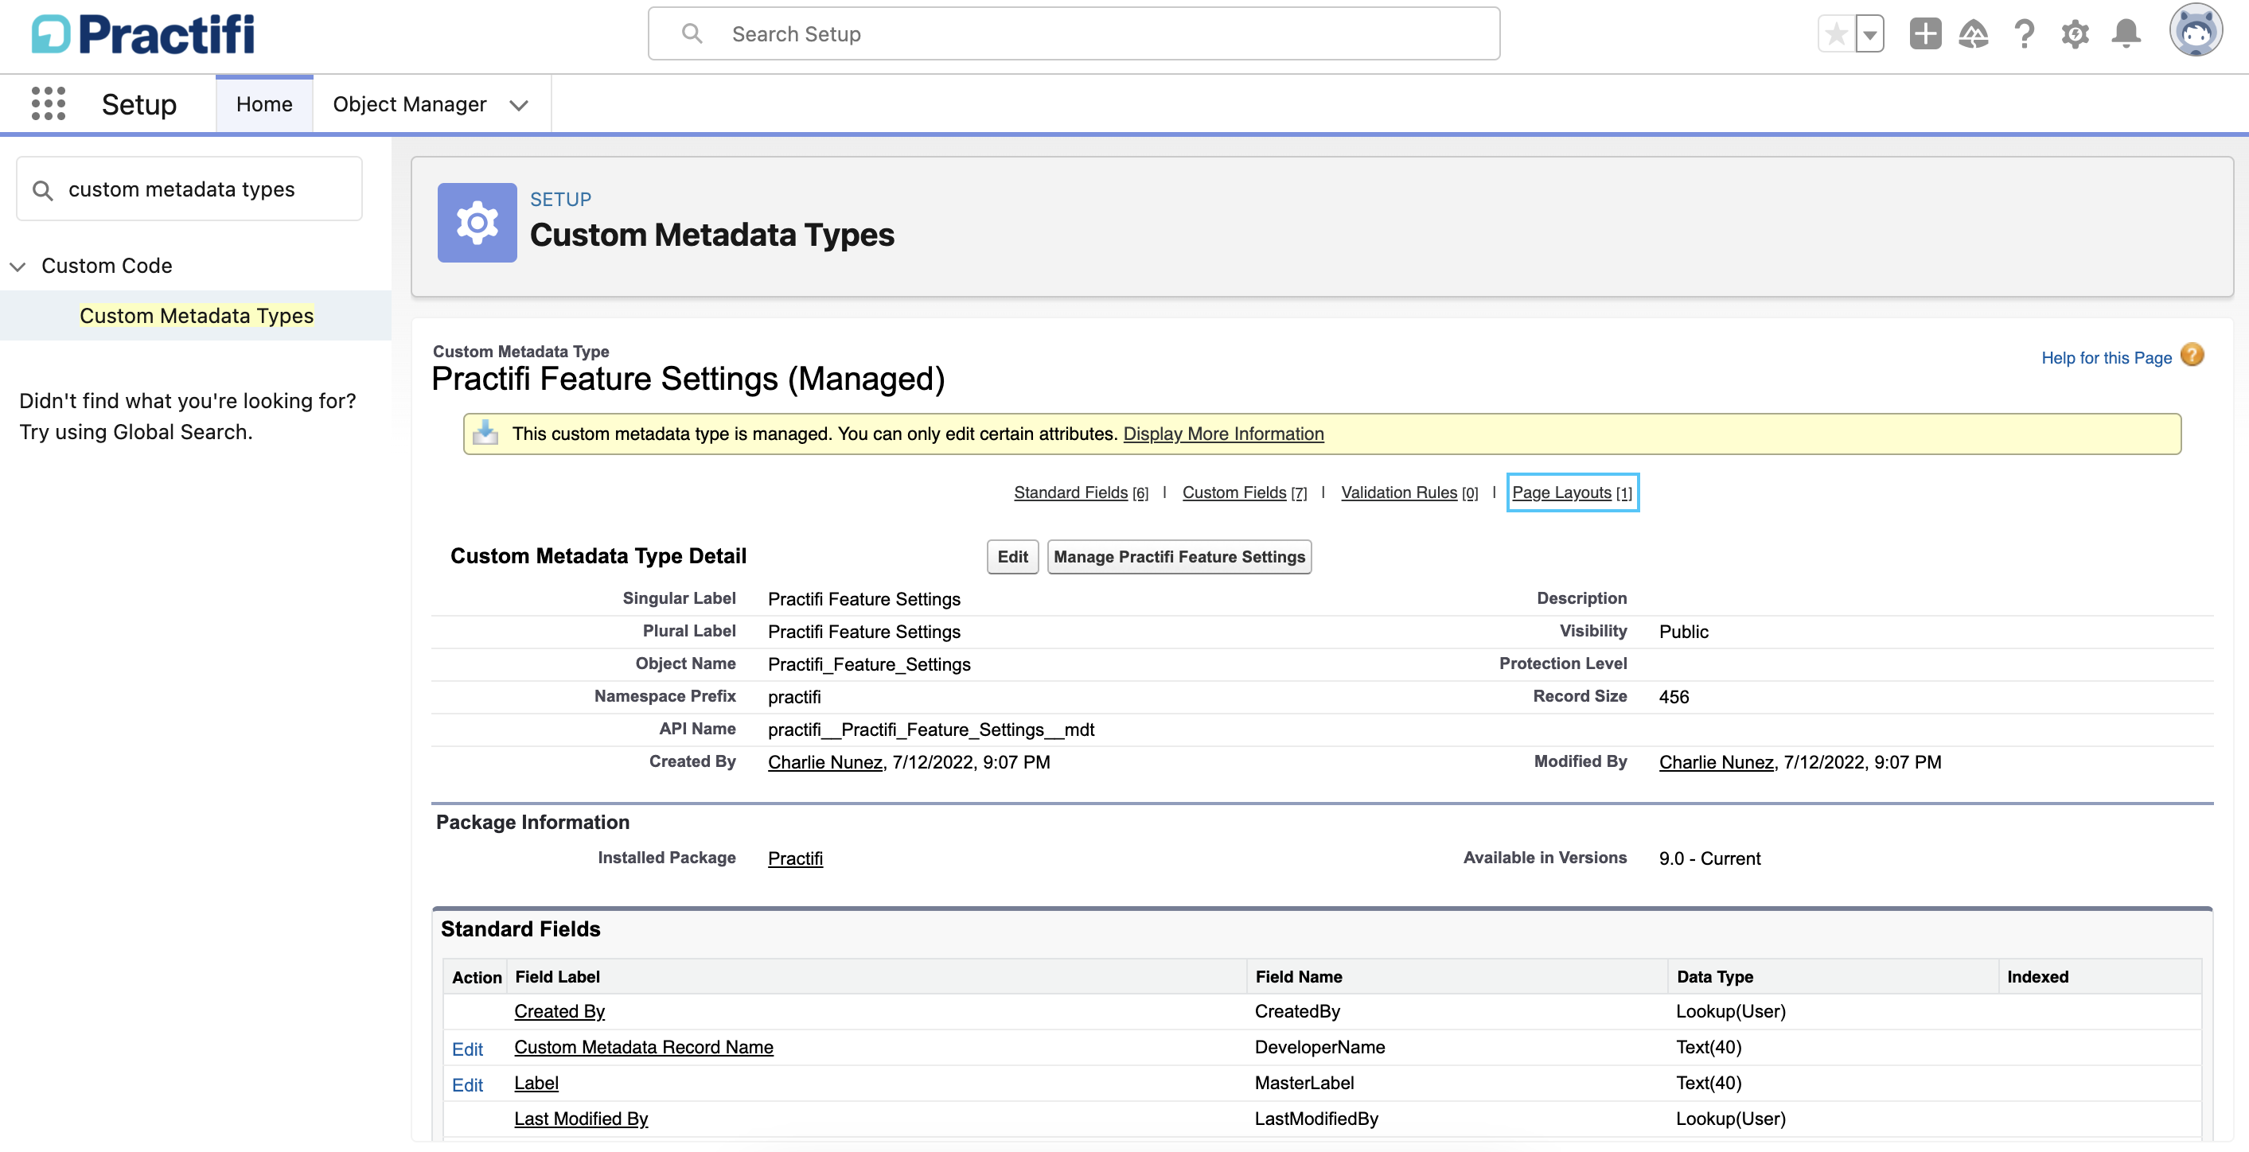
Task: Select Custom Metadata Types in sidebar
Action: point(197,316)
